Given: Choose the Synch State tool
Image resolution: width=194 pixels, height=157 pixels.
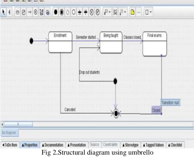Looking at the screenshot, I should click(x=35, y=12).
